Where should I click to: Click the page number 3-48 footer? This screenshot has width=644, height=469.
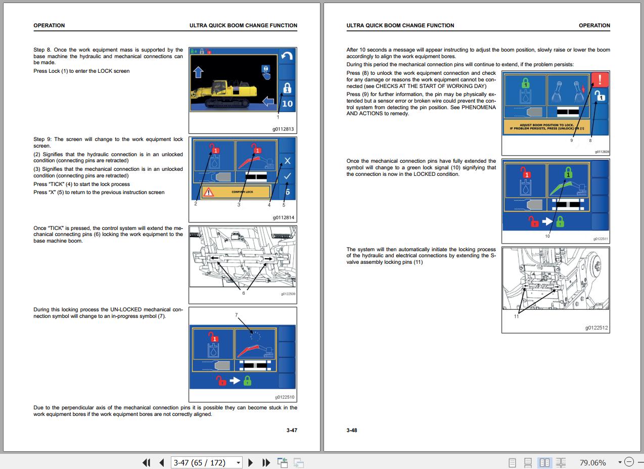click(352, 430)
